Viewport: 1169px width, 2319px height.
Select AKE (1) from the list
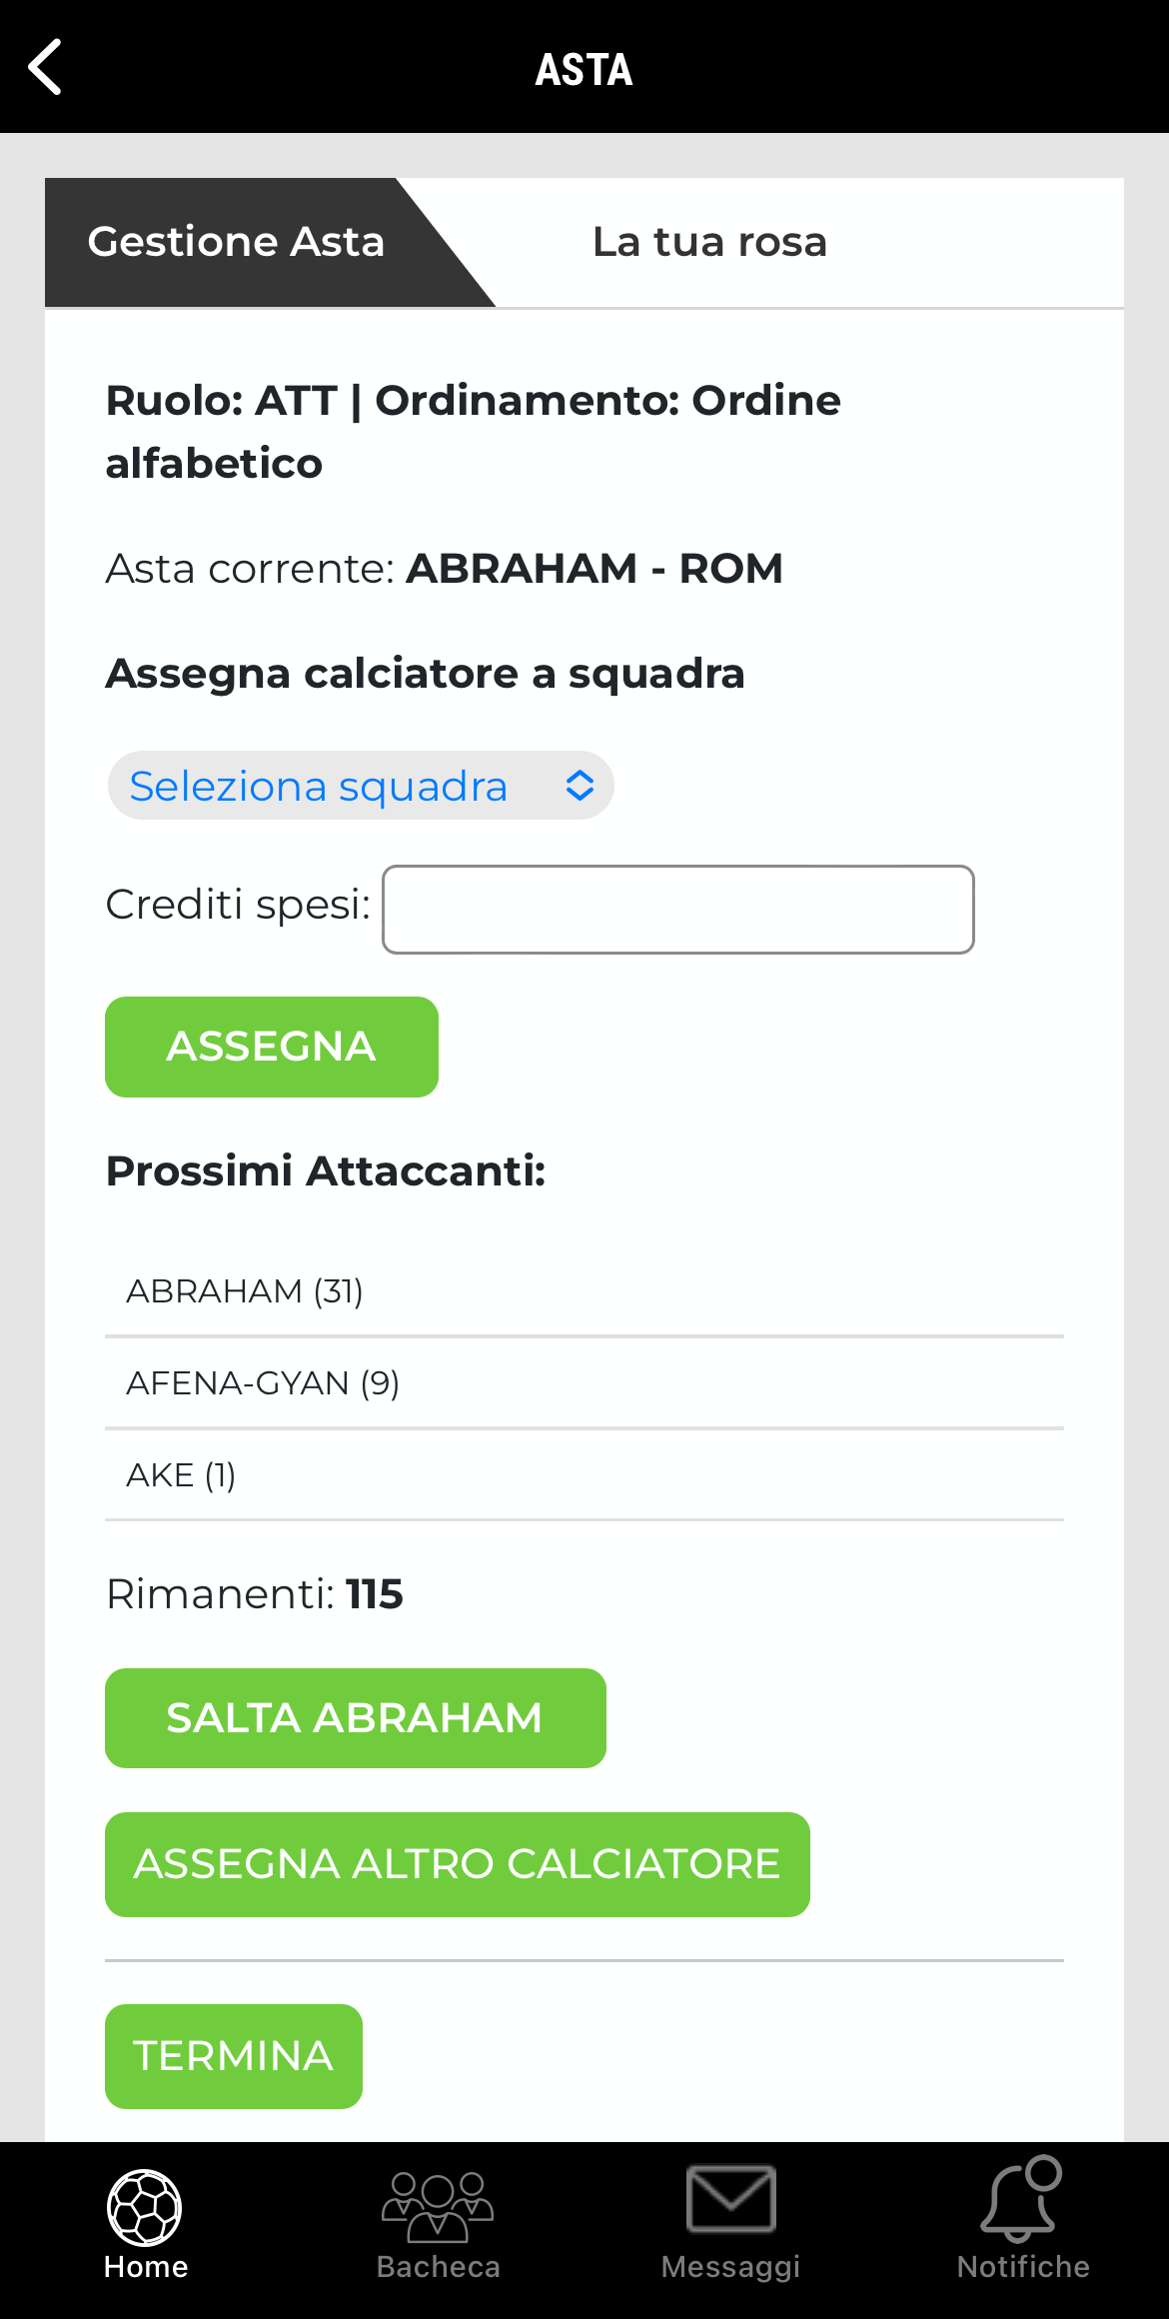click(x=181, y=1475)
